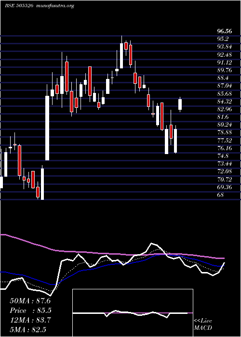
Task: Select the 74.8 price axis label
Action: click(223, 156)
